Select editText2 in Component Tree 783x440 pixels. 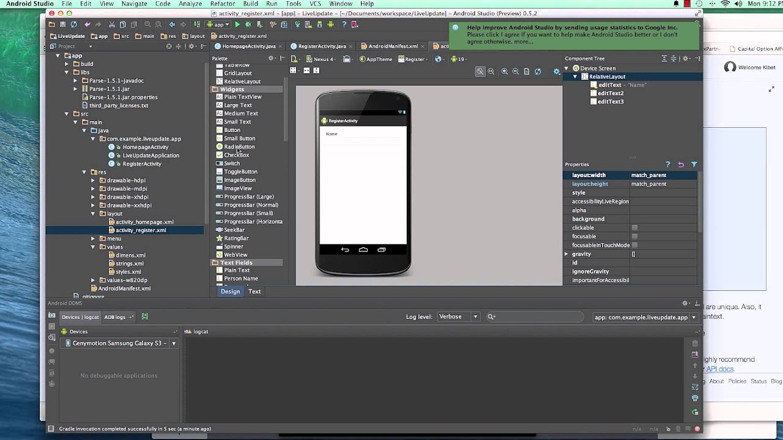[610, 94]
